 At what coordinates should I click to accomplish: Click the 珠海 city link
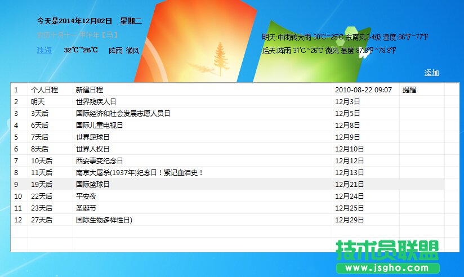click(44, 50)
